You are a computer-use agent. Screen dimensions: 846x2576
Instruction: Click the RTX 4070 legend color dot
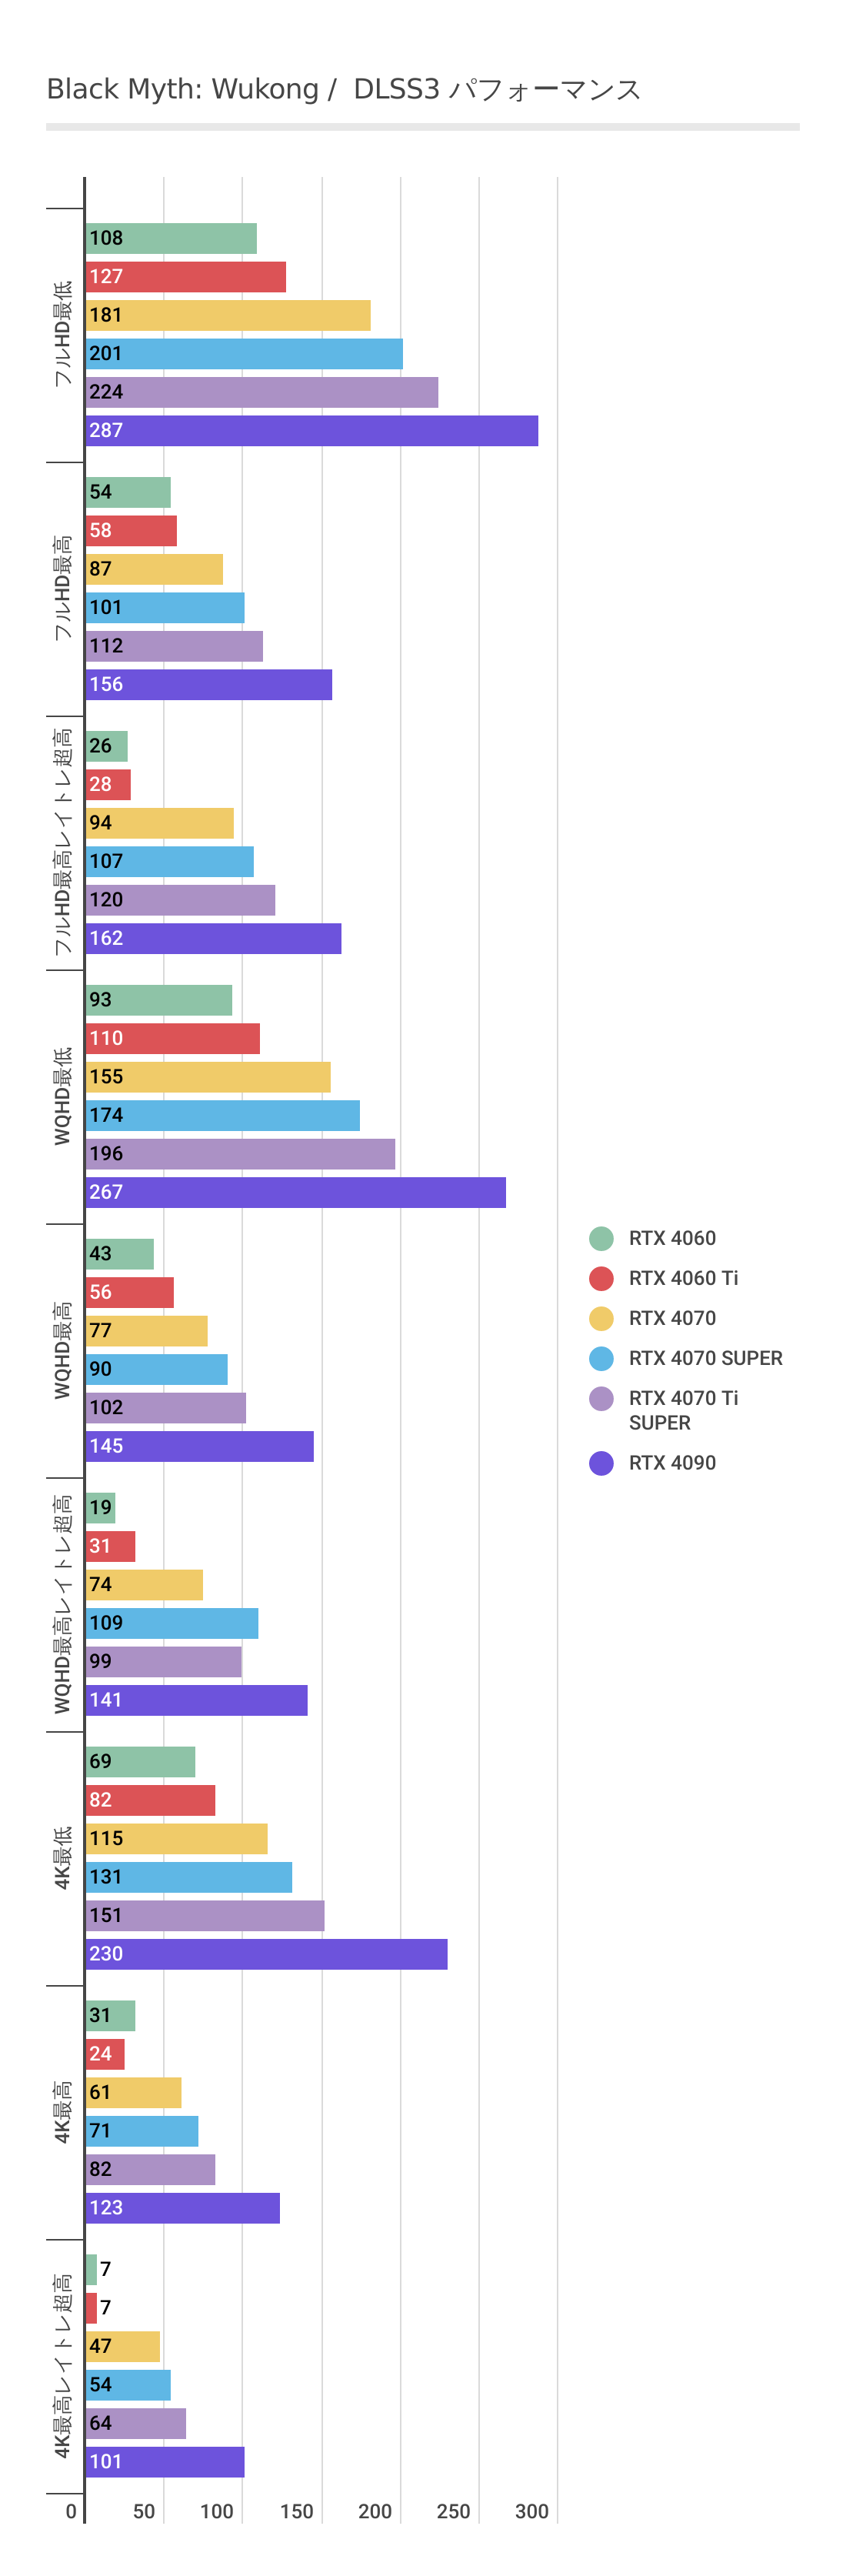pyautogui.click(x=601, y=1318)
